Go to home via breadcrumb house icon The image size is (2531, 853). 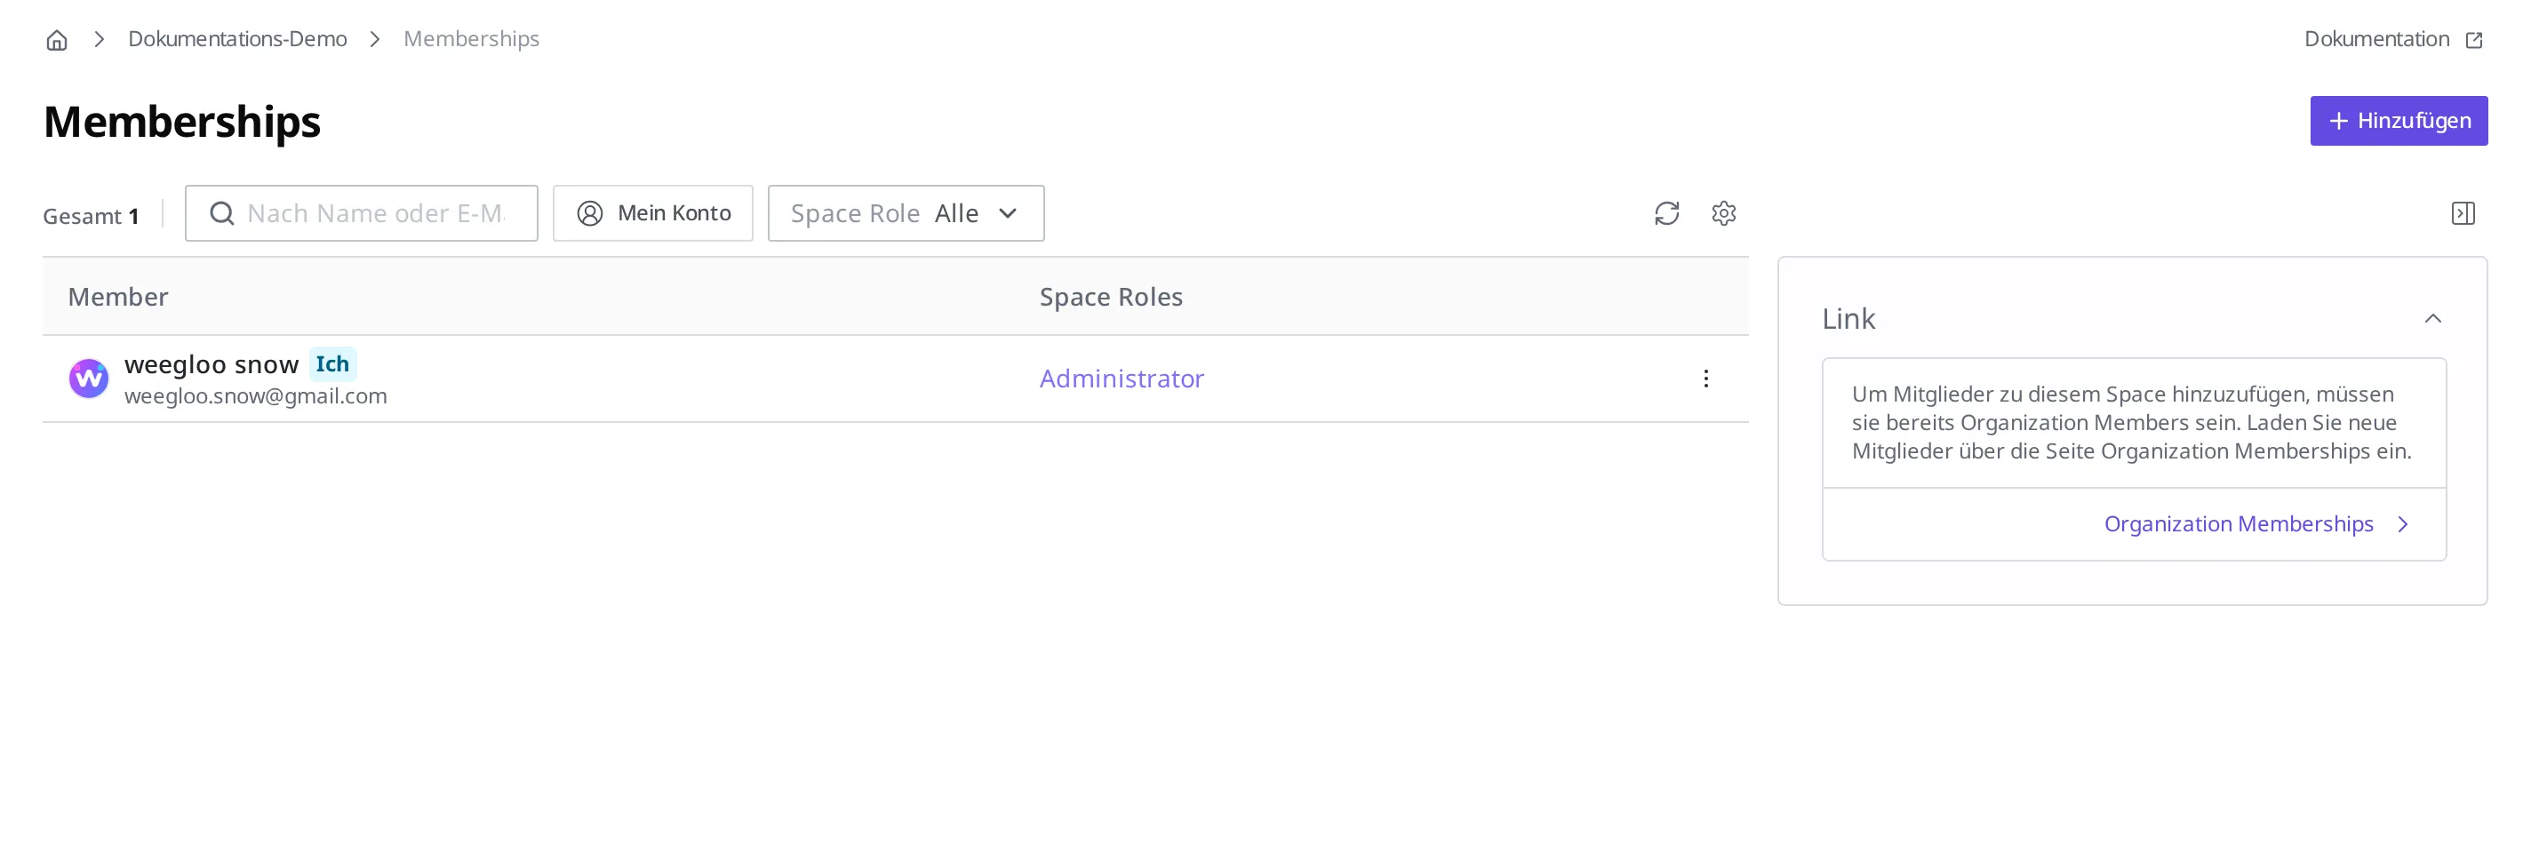click(57, 39)
